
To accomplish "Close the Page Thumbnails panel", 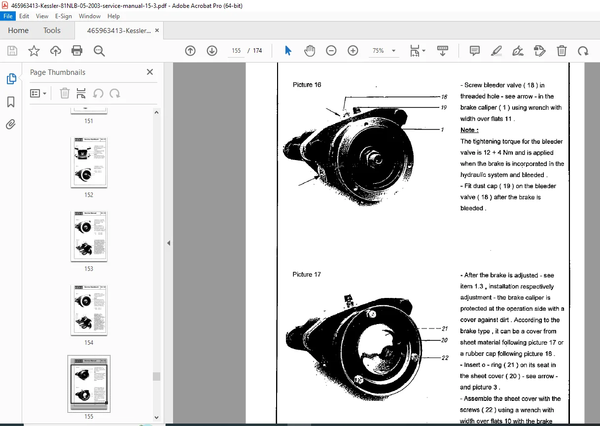I will pos(150,72).
